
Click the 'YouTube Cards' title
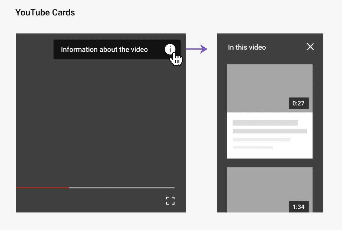click(45, 12)
